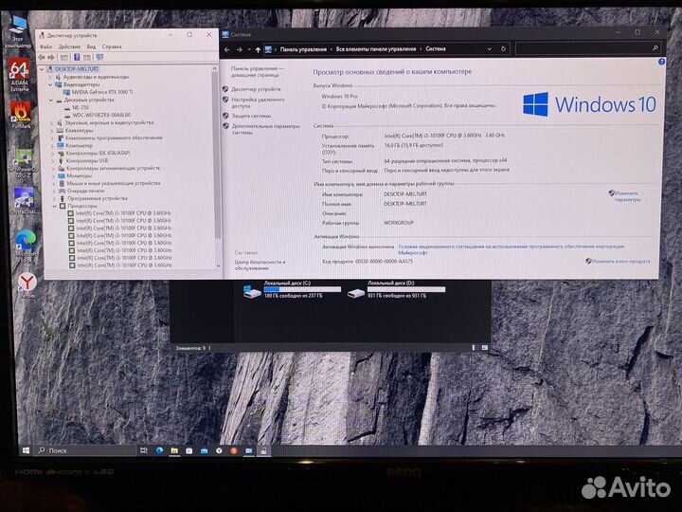Click Forward arrow in Device Manager toolbar
Viewport: 682px width, 512px height.
[51, 58]
